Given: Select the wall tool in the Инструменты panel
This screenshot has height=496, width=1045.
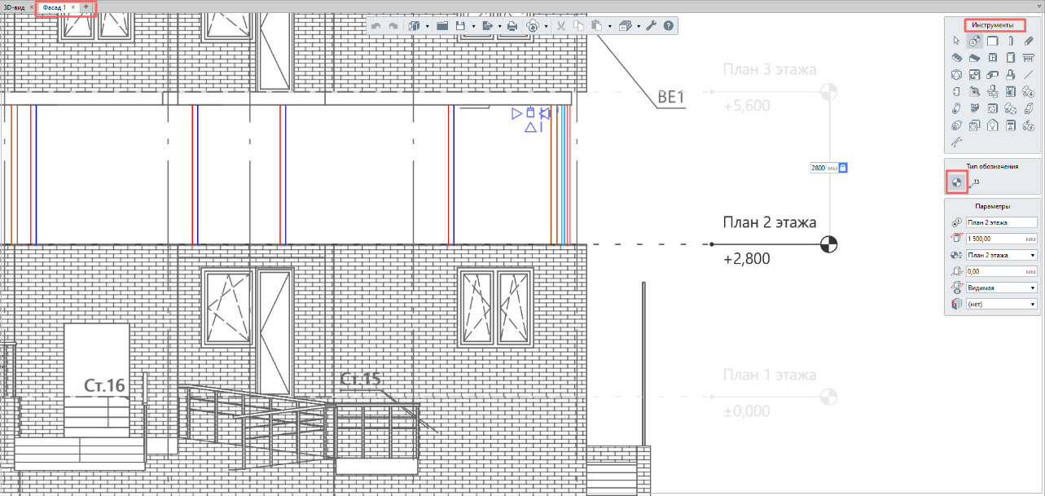Looking at the screenshot, I should (x=993, y=41).
